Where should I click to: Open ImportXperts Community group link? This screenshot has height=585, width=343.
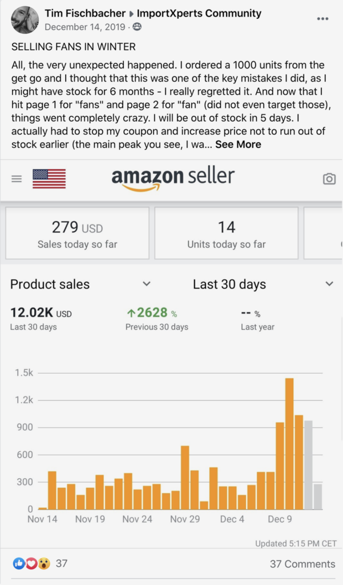(x=199, y=14)
